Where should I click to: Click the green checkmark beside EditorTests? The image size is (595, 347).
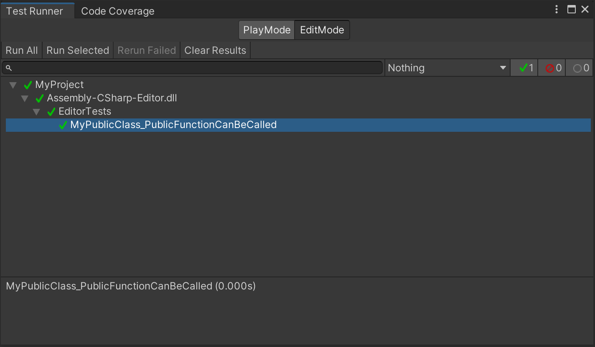point(52,111)
